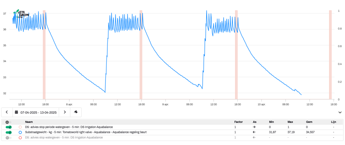Click the right arrow axis icon for first series

pos(254,127)
